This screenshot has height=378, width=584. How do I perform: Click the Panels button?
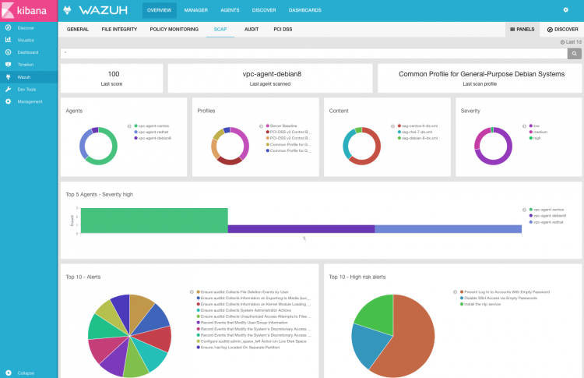[x=522, y=29]
